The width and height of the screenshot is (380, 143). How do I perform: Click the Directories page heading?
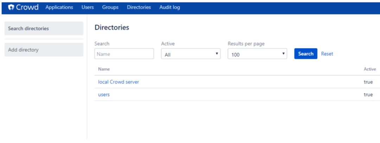click(x=112, y=27)
